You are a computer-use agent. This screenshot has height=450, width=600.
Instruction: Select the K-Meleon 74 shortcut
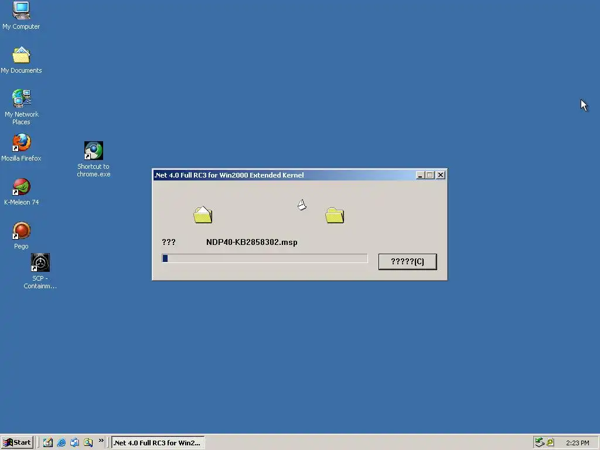coord(21,192)
